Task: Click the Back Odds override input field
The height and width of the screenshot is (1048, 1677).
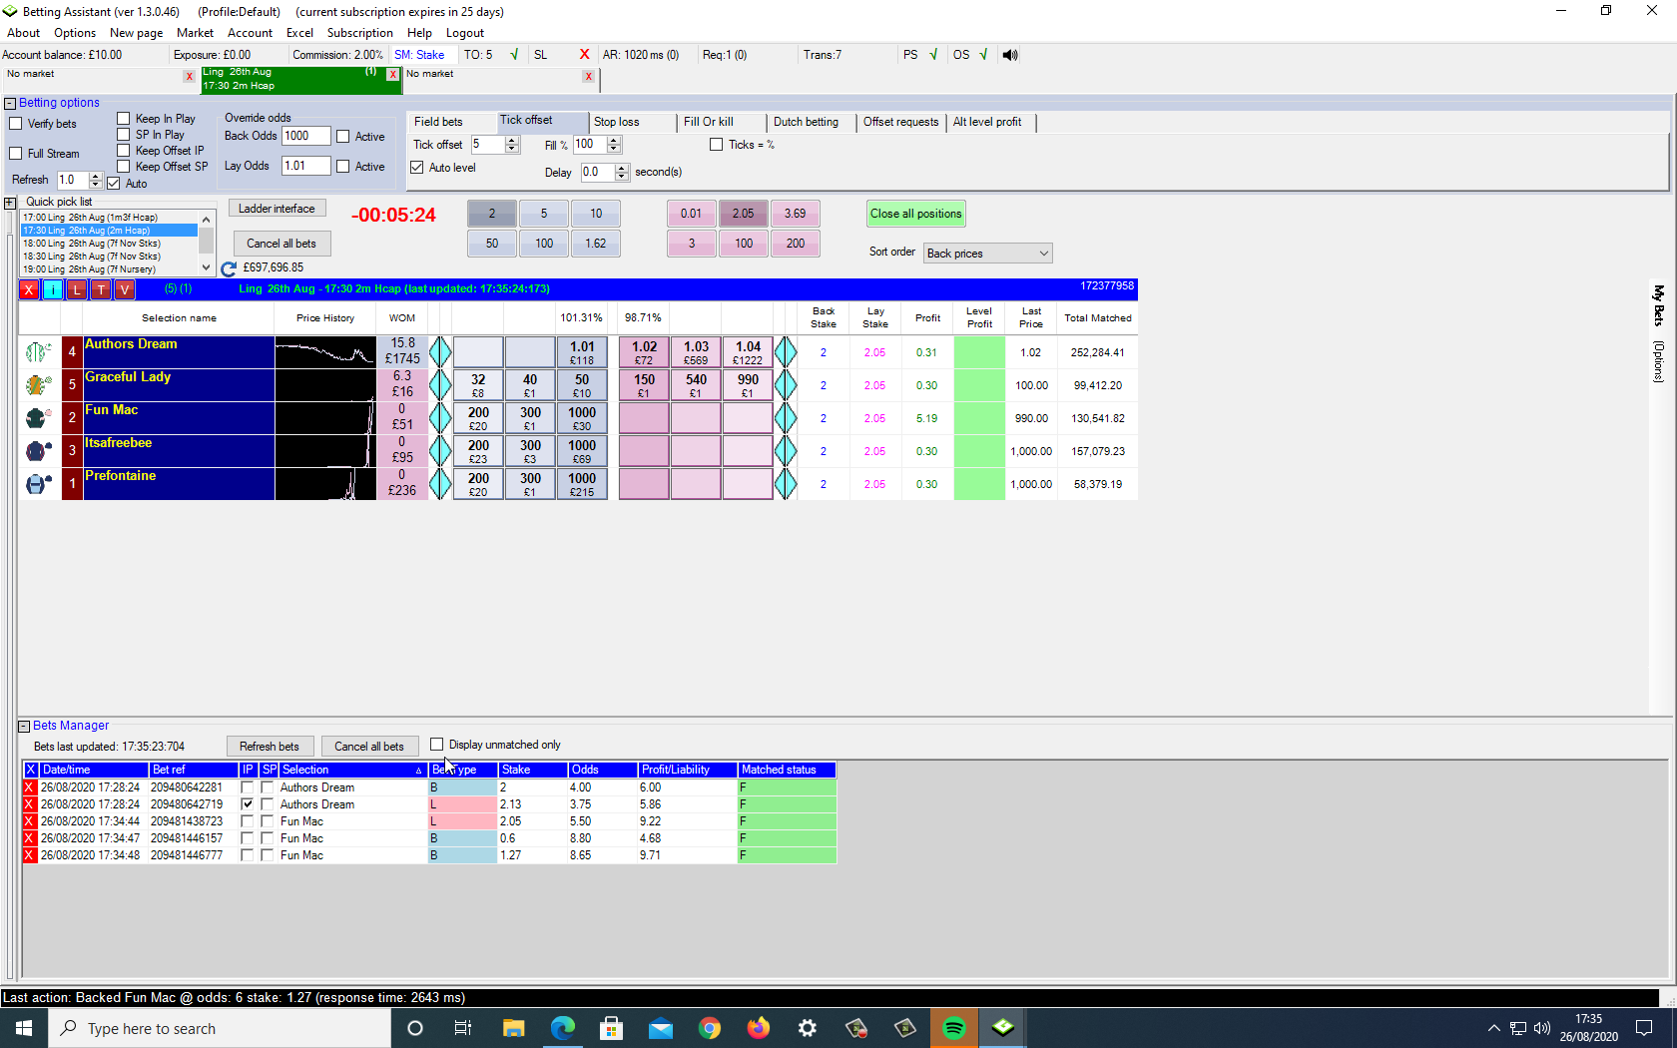Action: (305, 137)
